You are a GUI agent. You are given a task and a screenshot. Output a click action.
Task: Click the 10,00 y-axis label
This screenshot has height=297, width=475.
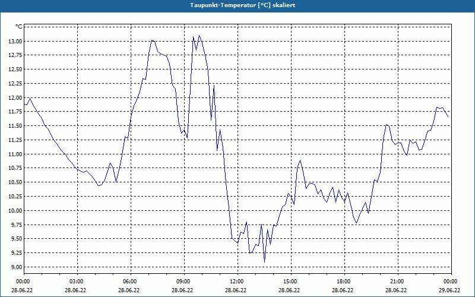tap(15, 211)
